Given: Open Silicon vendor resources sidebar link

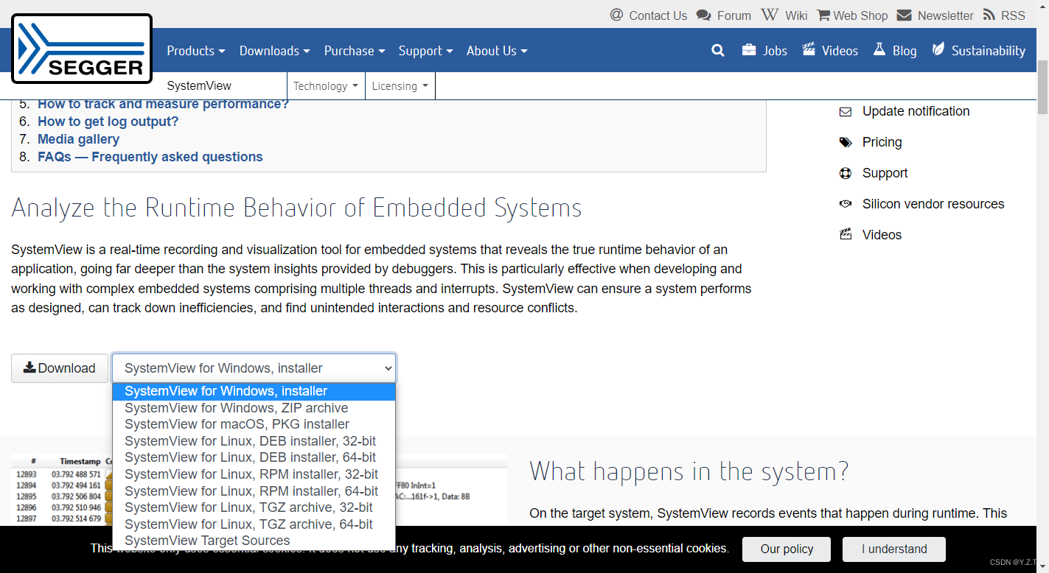Looking at the screenshot, I should pyautogui.click(x=933, y=204).
